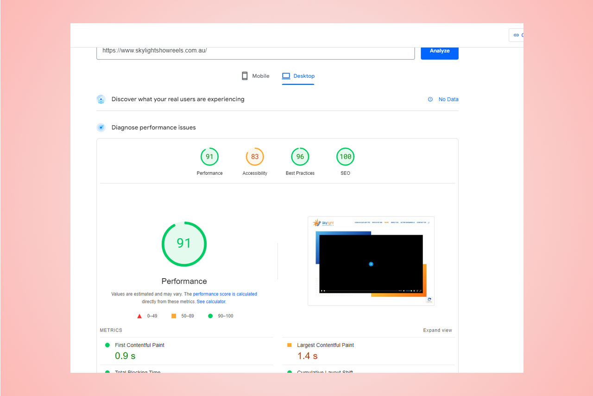The image size is (593, 396).
Task: Switch to the Mobile tab
Action: point(255,76)
